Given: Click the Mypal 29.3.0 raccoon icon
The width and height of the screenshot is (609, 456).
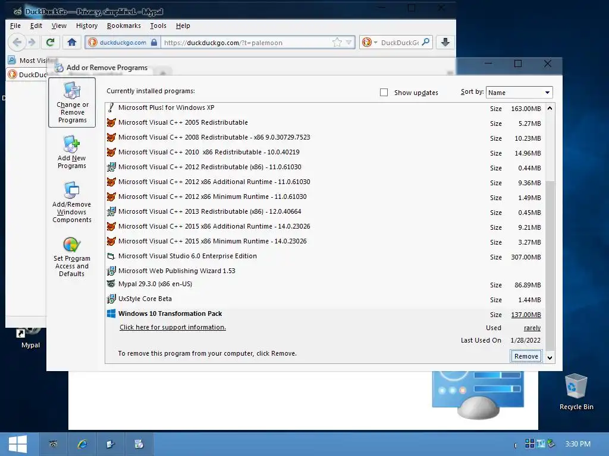Looking at the screenshot, I should pos(111,284).
